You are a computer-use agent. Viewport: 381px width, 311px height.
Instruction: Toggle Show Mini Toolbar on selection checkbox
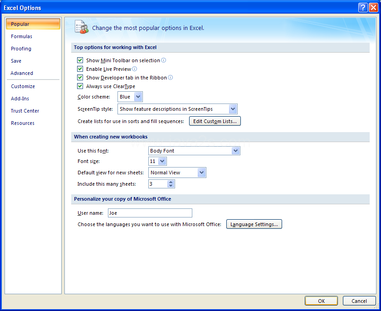pos(80,60)
